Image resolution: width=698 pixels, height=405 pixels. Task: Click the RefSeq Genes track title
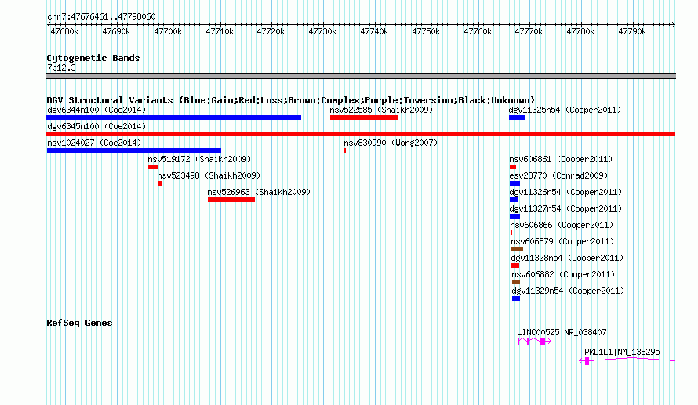79,323
